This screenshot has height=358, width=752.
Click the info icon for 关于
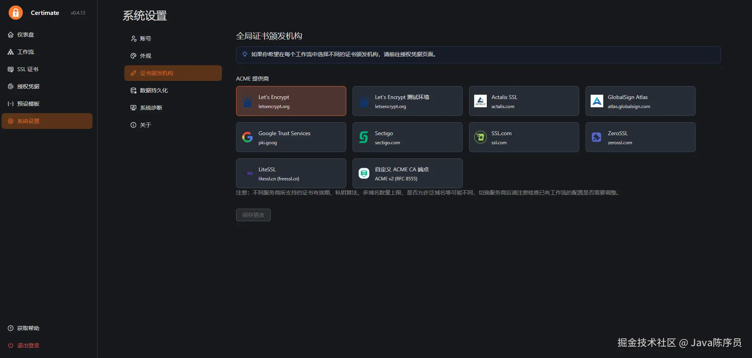click(133, 125)
